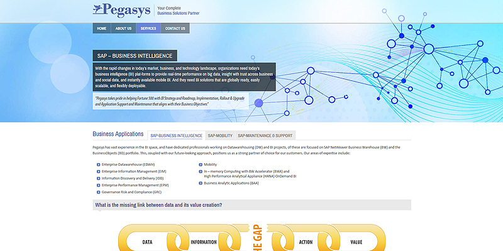Click the arrow bullet beside Information Discovery and Delivery
The image size is (503, 251).
(99, 178)
